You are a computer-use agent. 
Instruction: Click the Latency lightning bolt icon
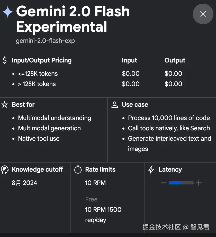(151, 170)
